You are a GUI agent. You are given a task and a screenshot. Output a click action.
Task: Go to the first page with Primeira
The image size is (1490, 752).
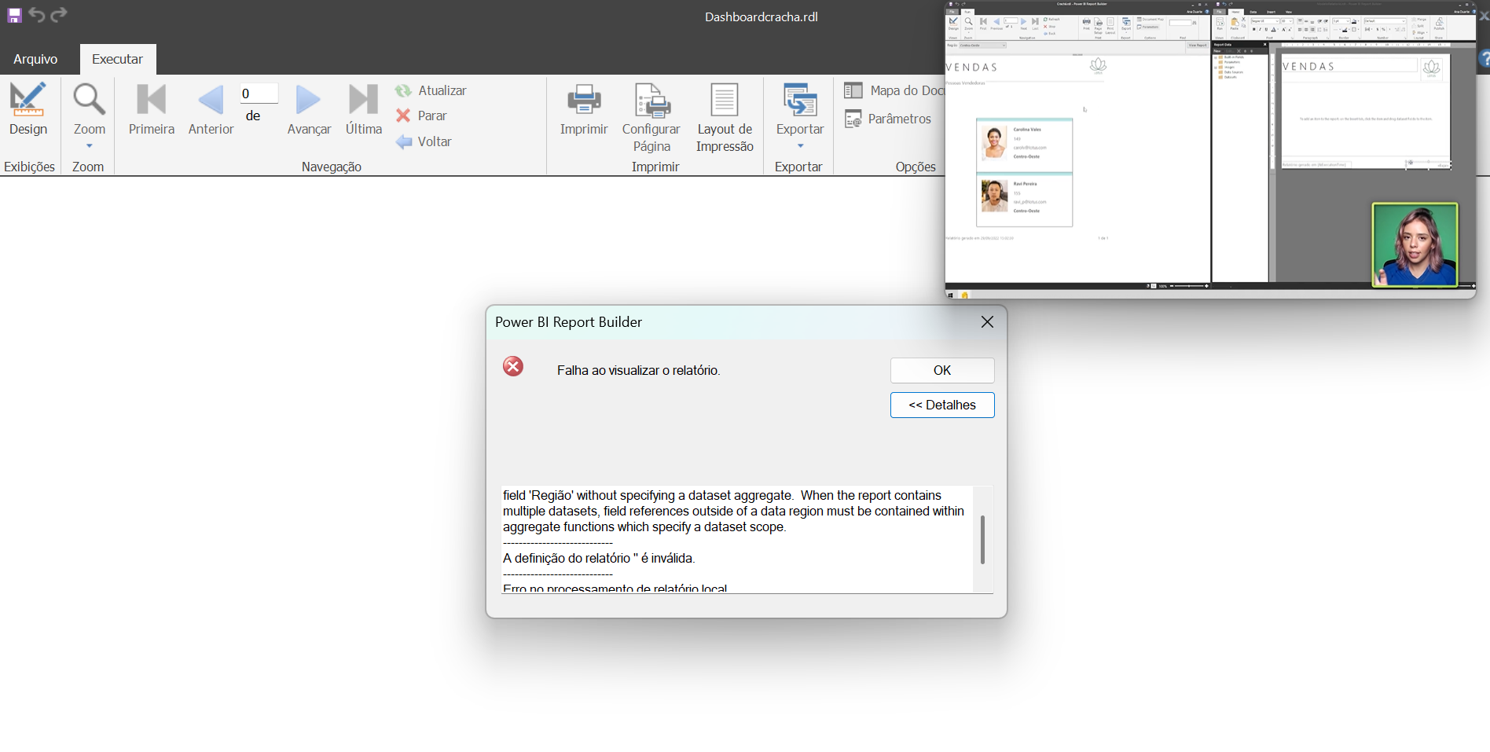152,109
